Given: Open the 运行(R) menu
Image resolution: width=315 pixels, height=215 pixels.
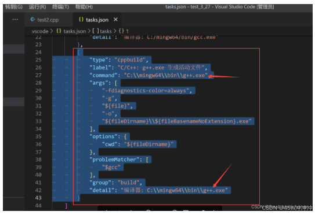Looking at the screenshot, I should click(x=37, y=7).
